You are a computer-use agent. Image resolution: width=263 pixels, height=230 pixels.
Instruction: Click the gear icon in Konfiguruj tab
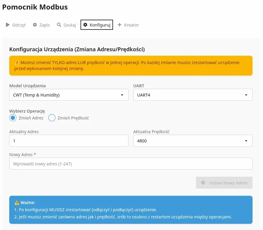point(85,25)
